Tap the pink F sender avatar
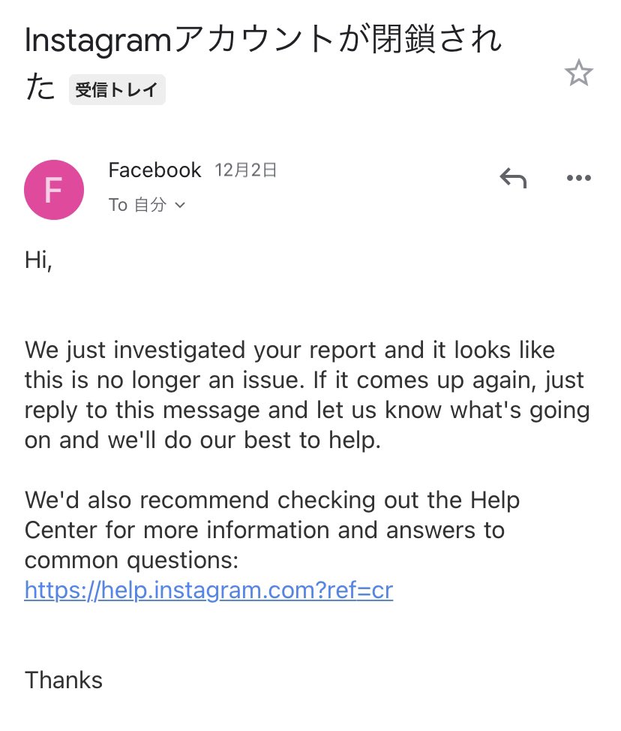The height and width of the screenshot is (731, 621). click(x=54, y=190)
